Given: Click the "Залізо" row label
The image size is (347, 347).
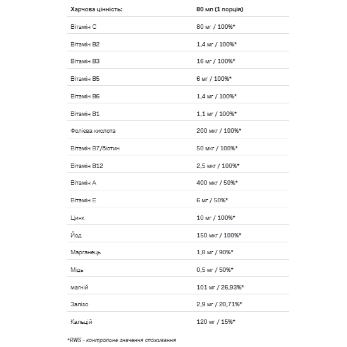Looking at the screenshot, I should [x=80, y=304].
